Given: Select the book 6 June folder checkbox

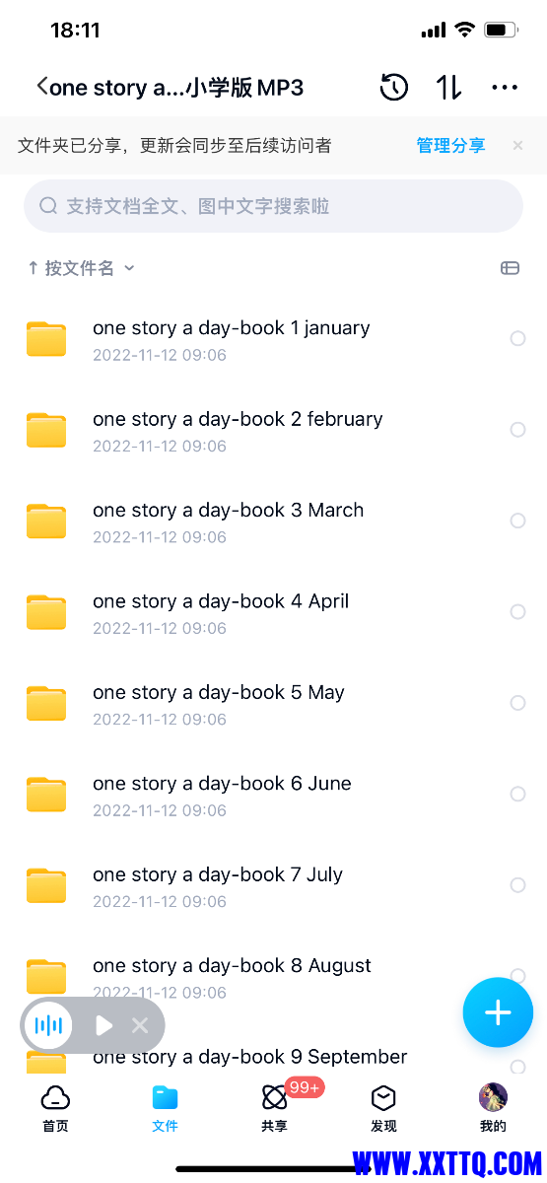Looking at the screenshot, I should tap(517, 795).
